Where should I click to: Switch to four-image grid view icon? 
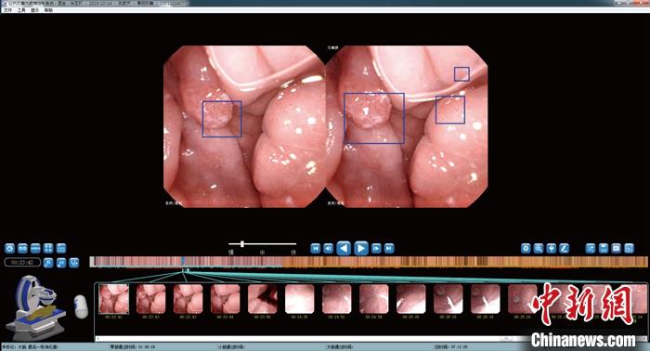[x=48, y=248]
